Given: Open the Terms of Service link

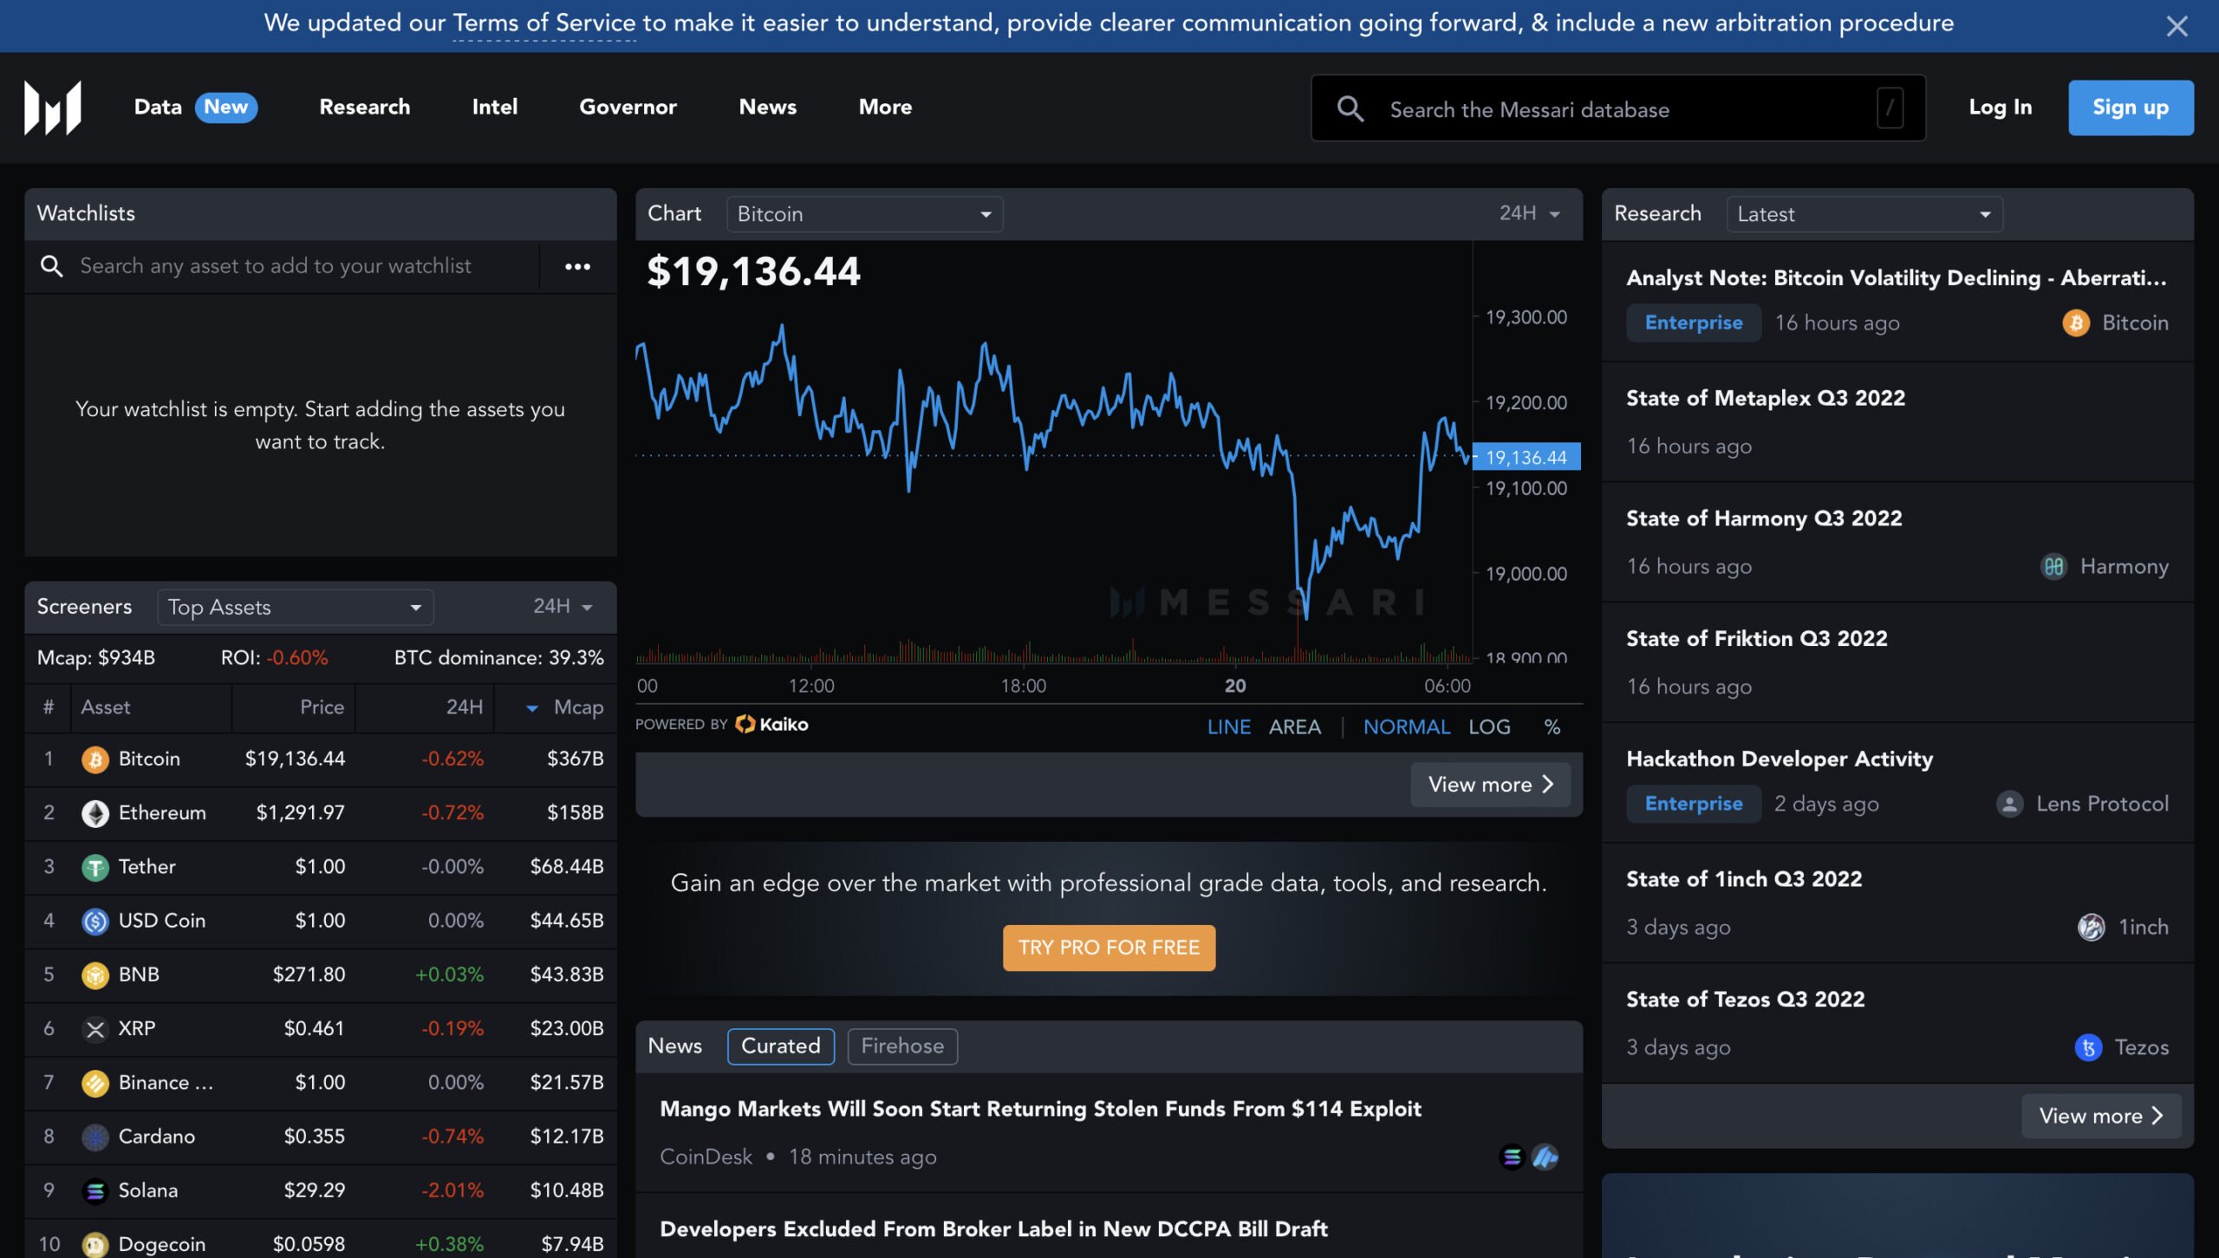Looking at the screenshot, I should [x=543, y=23].
